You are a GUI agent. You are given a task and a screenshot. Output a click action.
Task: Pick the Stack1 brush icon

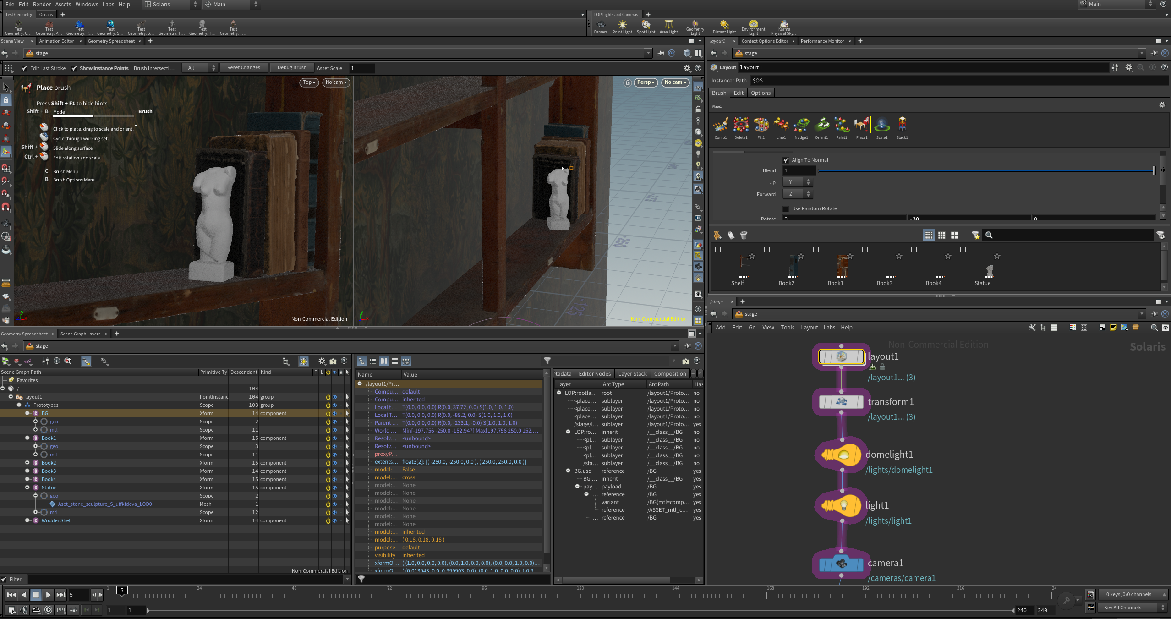pos(902,125)
